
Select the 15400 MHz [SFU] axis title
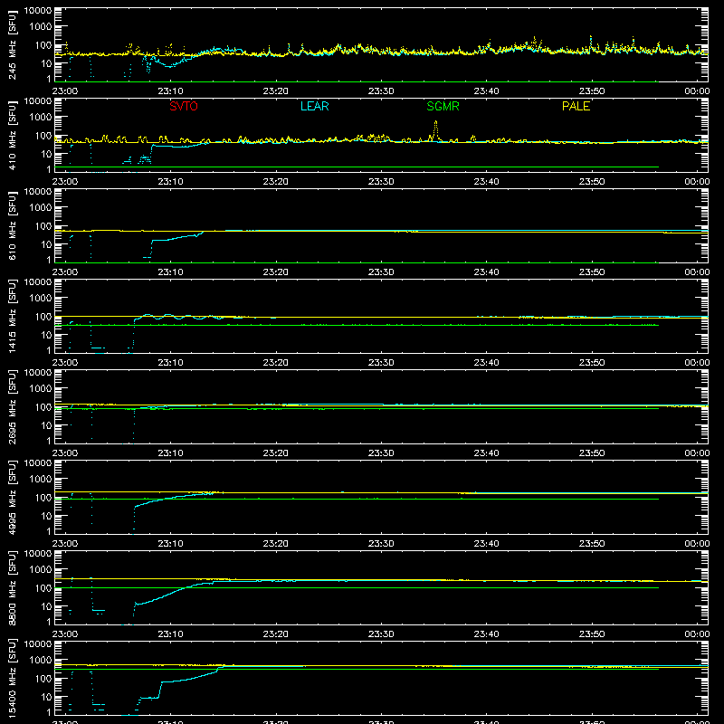pos(13,678)
